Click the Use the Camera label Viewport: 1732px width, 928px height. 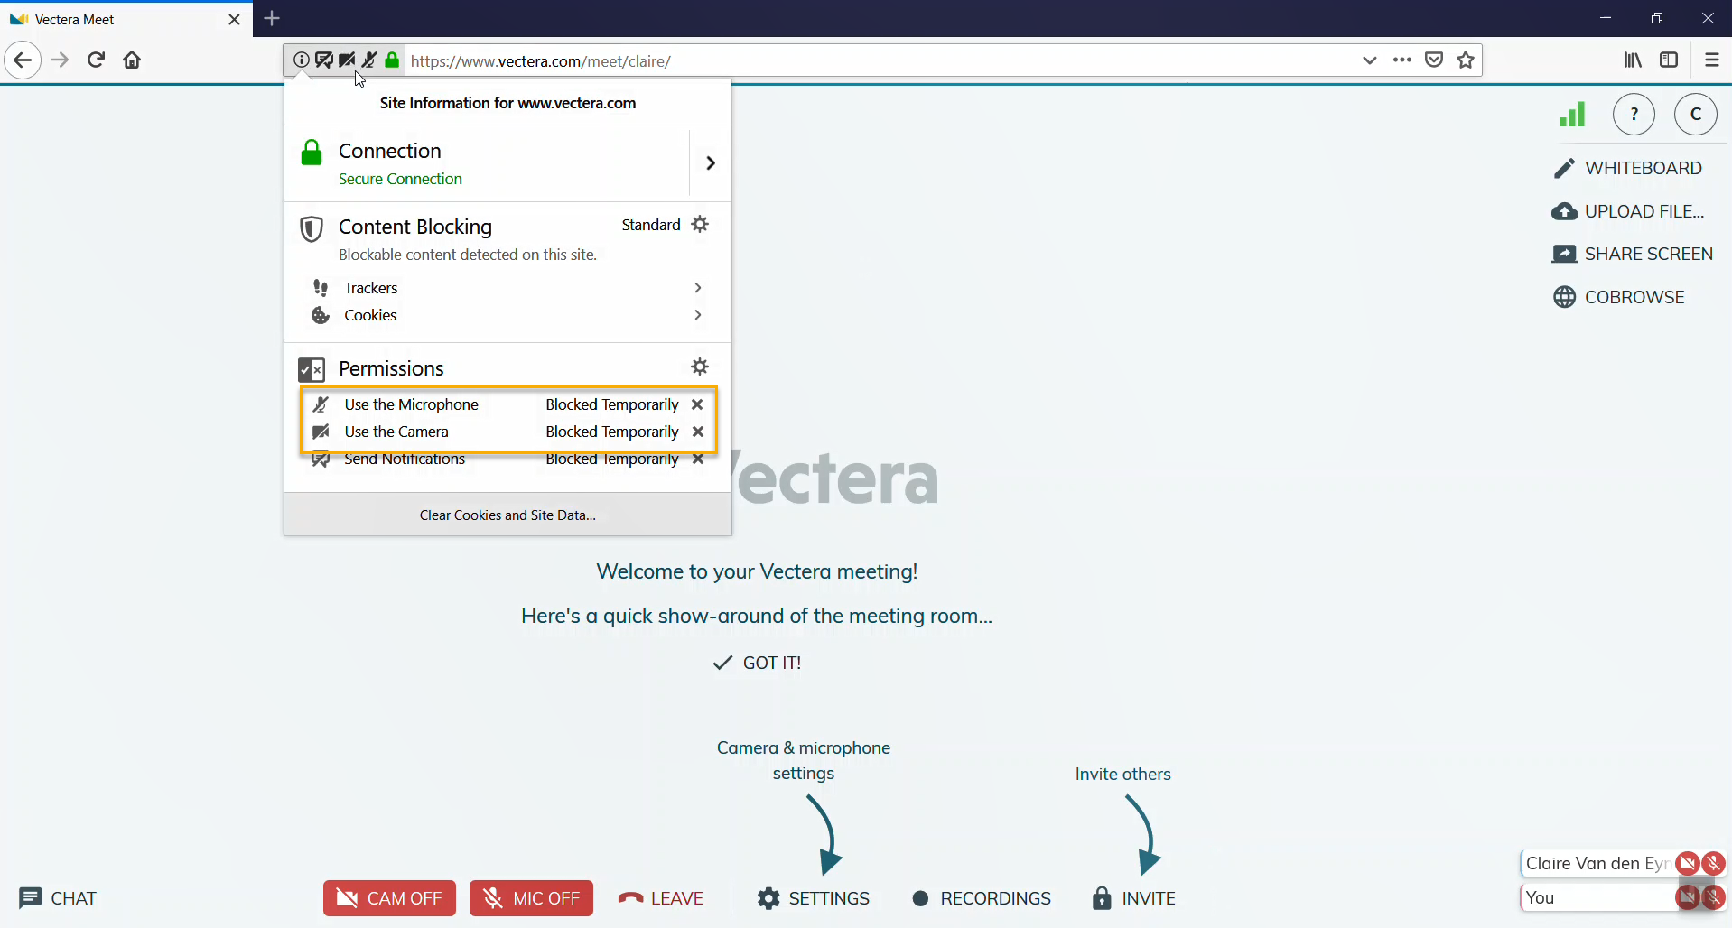coord(396,432)
